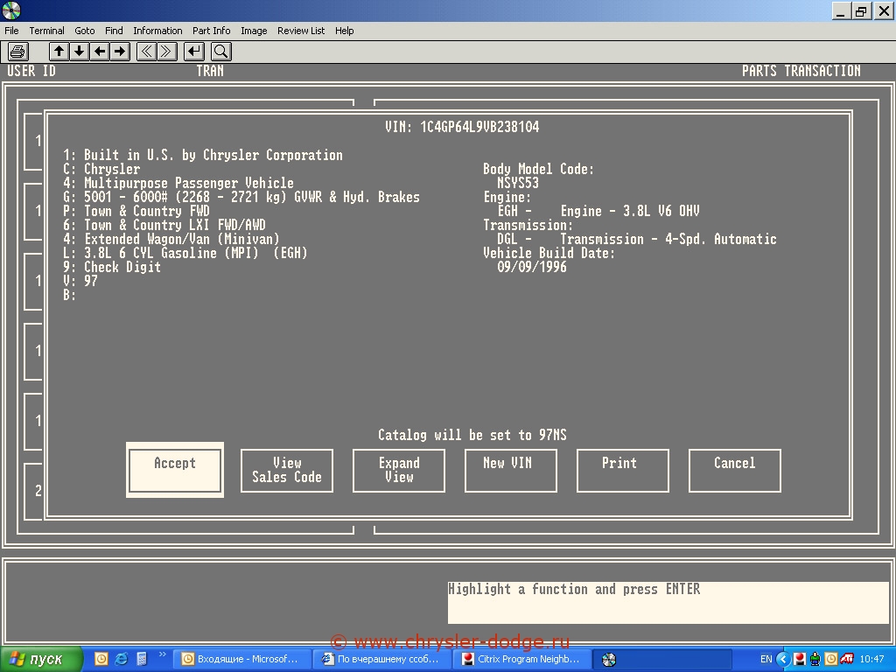Click the VIN: 1C4GP64L9VB238104 heading
This screenshot has width=896, height=672.
[462, 127]
